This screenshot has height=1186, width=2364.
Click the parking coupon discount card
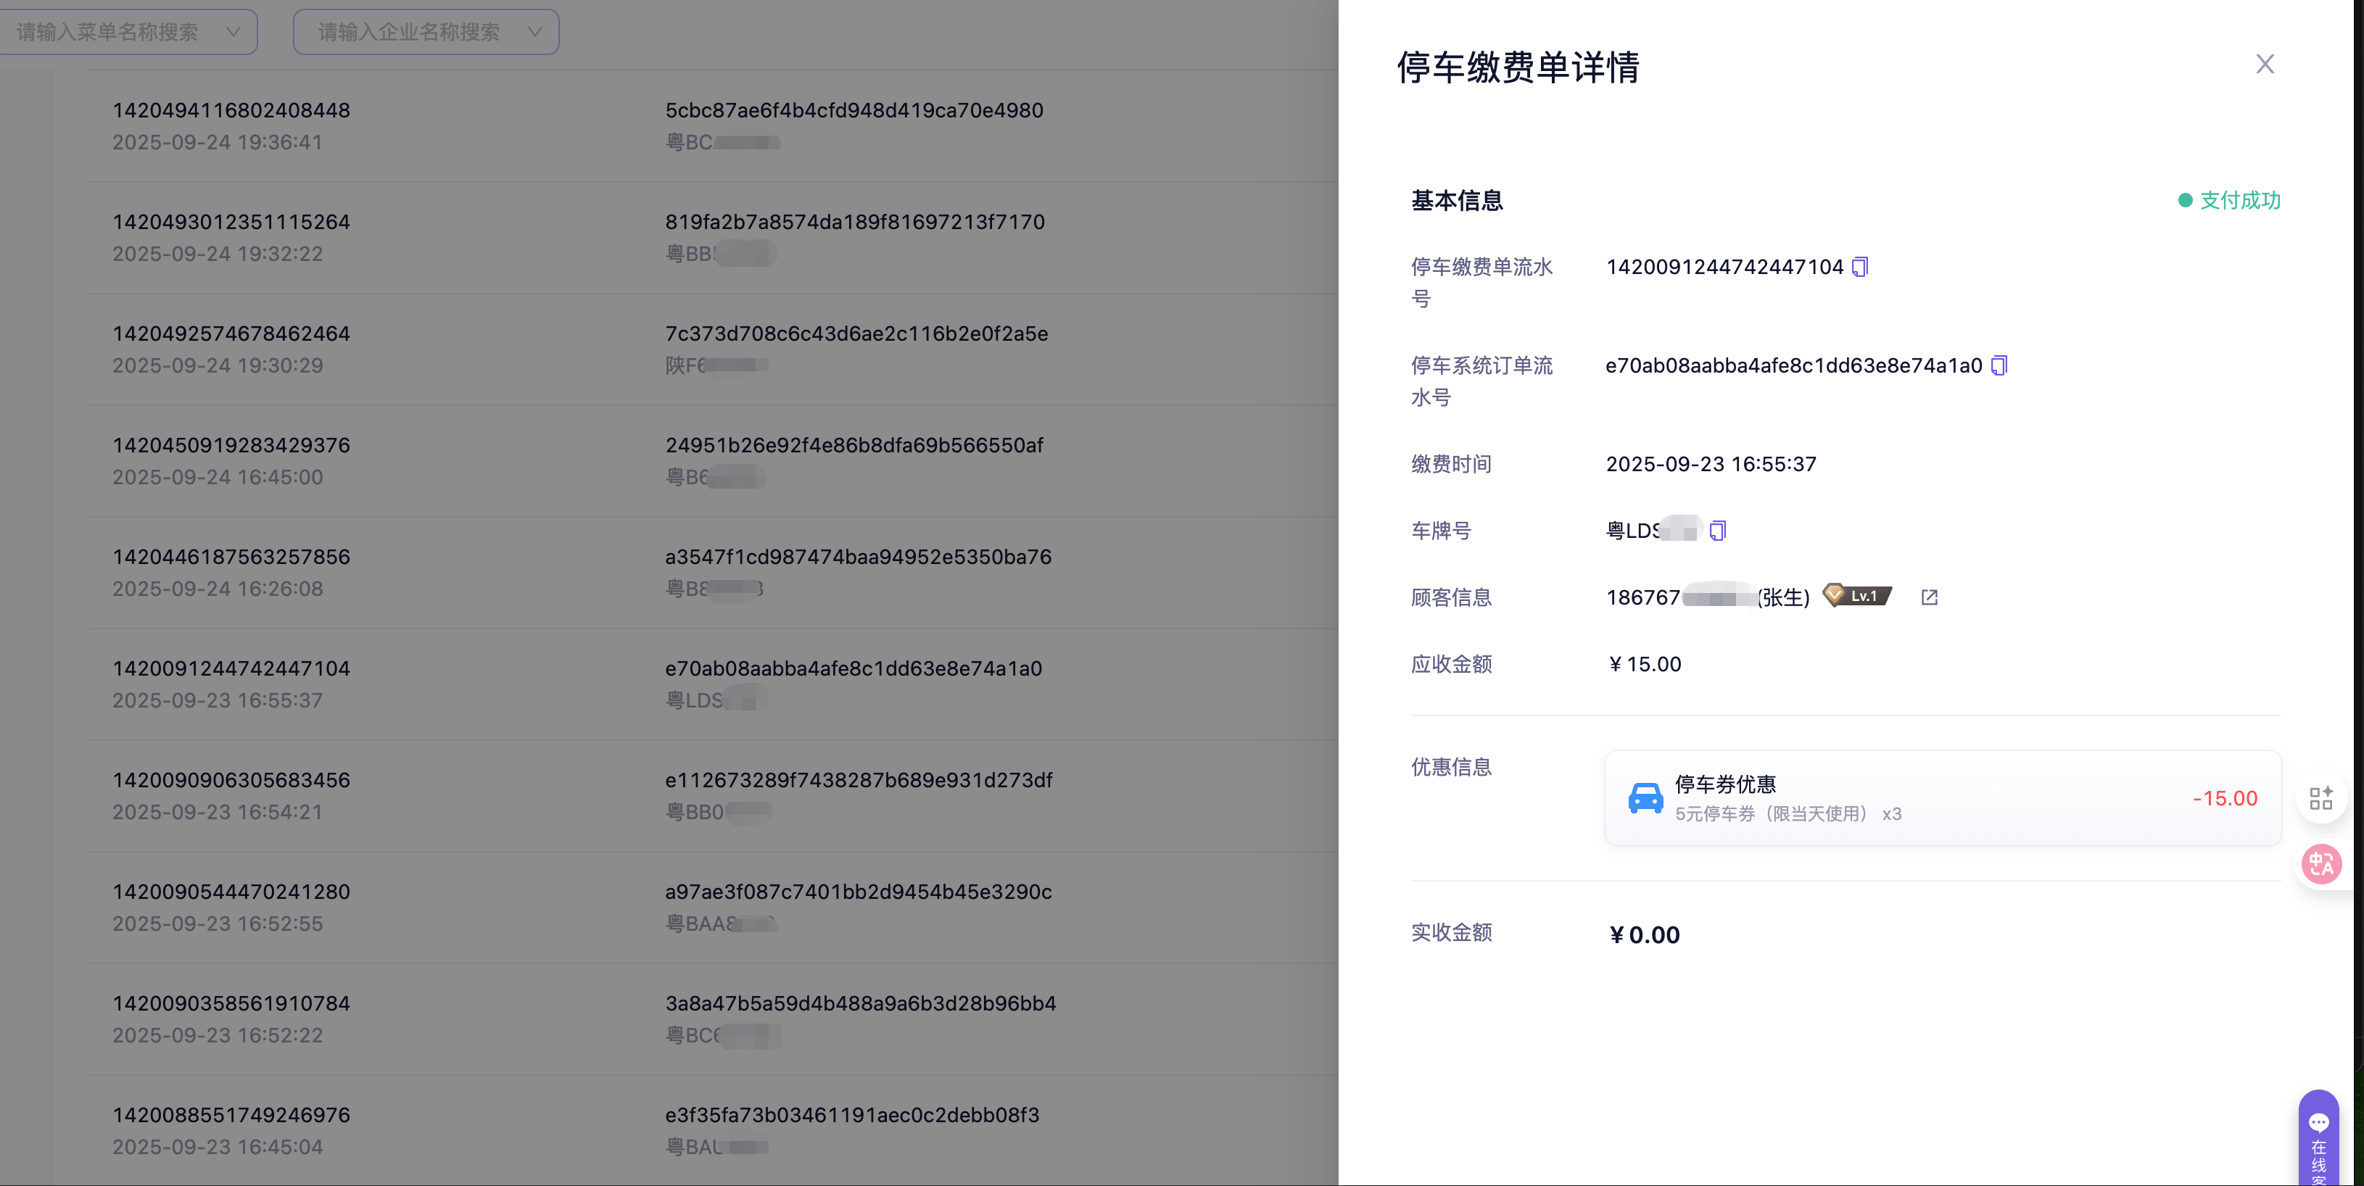[x=1942, y=798]
